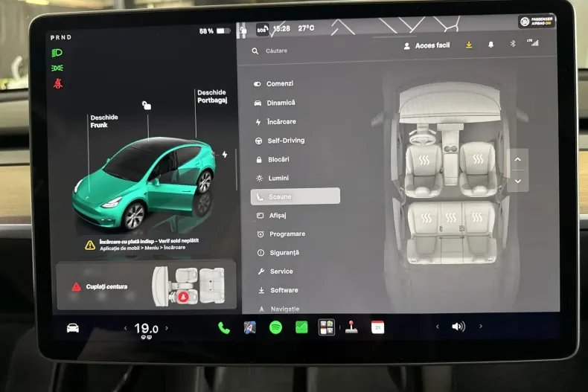Toggle rear right seat heating
Viewport: 588px width, 392px height.
(x=476, y=217)
